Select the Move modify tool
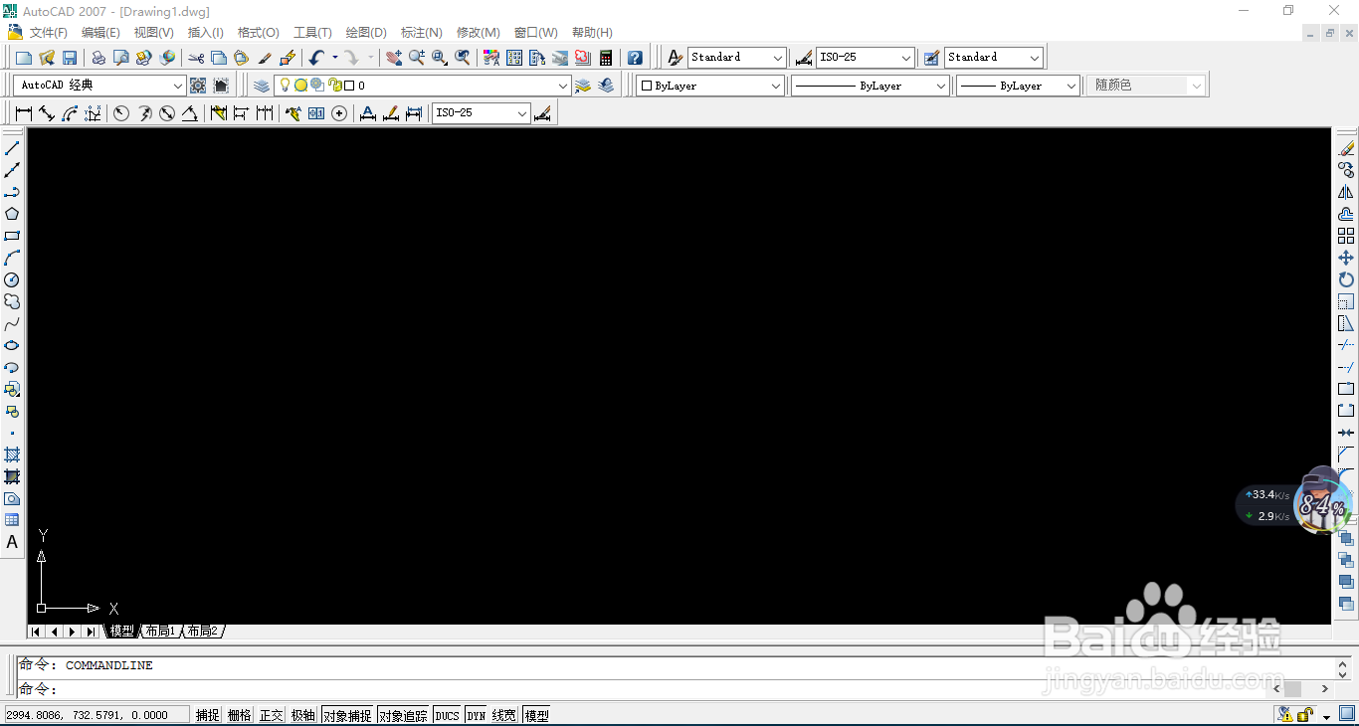Viewport: 1359px width, 726px height. point(1346,258)
